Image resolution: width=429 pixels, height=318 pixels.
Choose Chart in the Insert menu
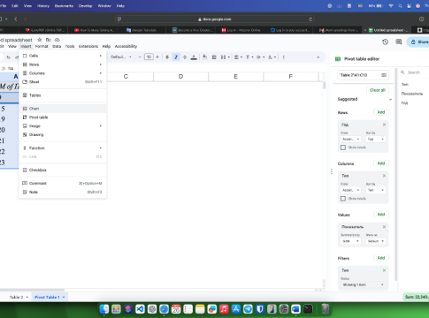63,109
